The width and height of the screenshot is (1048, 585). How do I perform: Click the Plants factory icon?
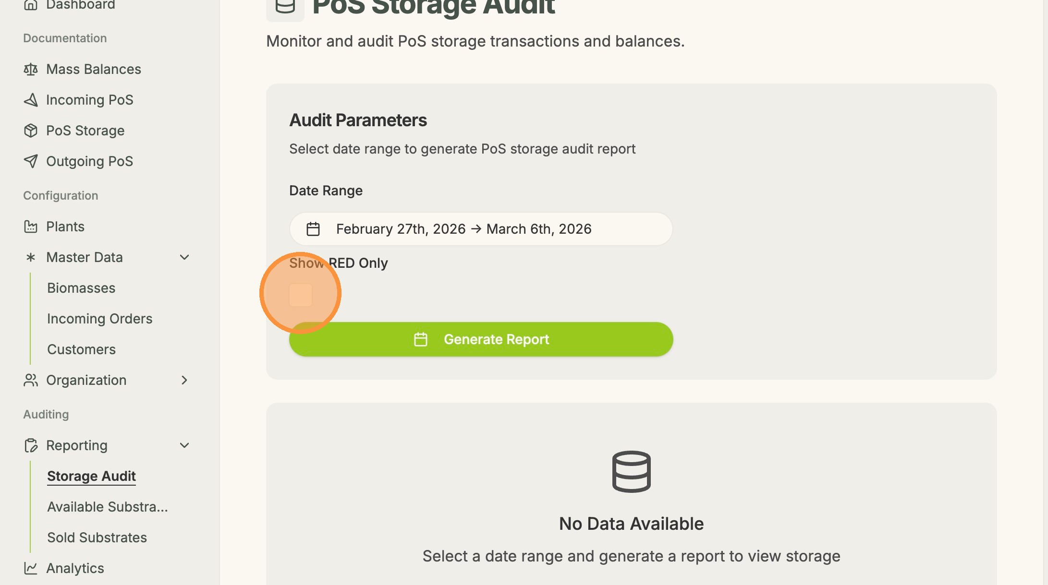[x=31, y=227]
